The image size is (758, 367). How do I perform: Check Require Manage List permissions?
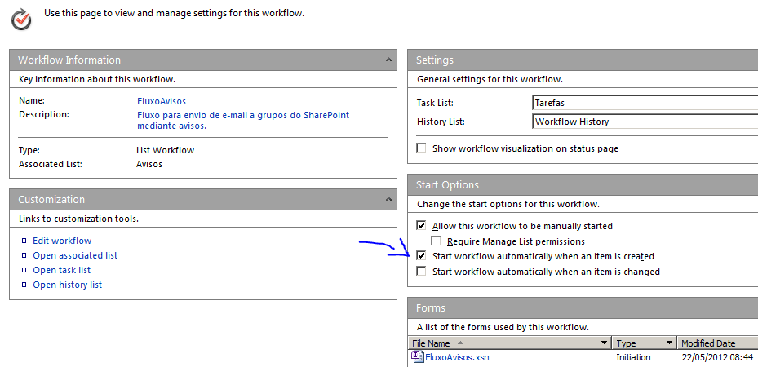436,241
